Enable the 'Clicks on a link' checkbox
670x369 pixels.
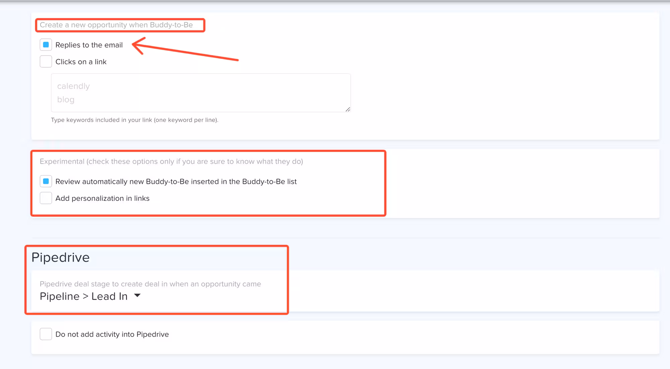click(46, 61)
